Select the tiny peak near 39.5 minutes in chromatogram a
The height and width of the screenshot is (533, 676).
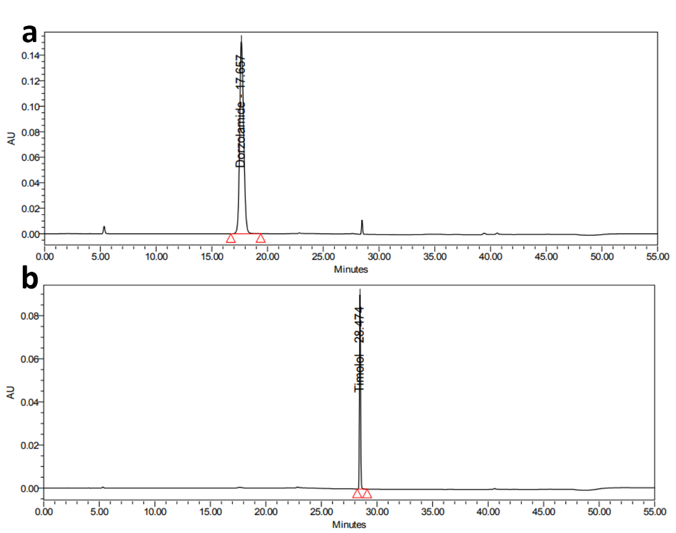coord(484,233)
